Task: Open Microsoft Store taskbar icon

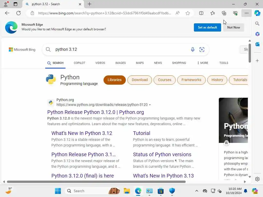Action: 161,191
